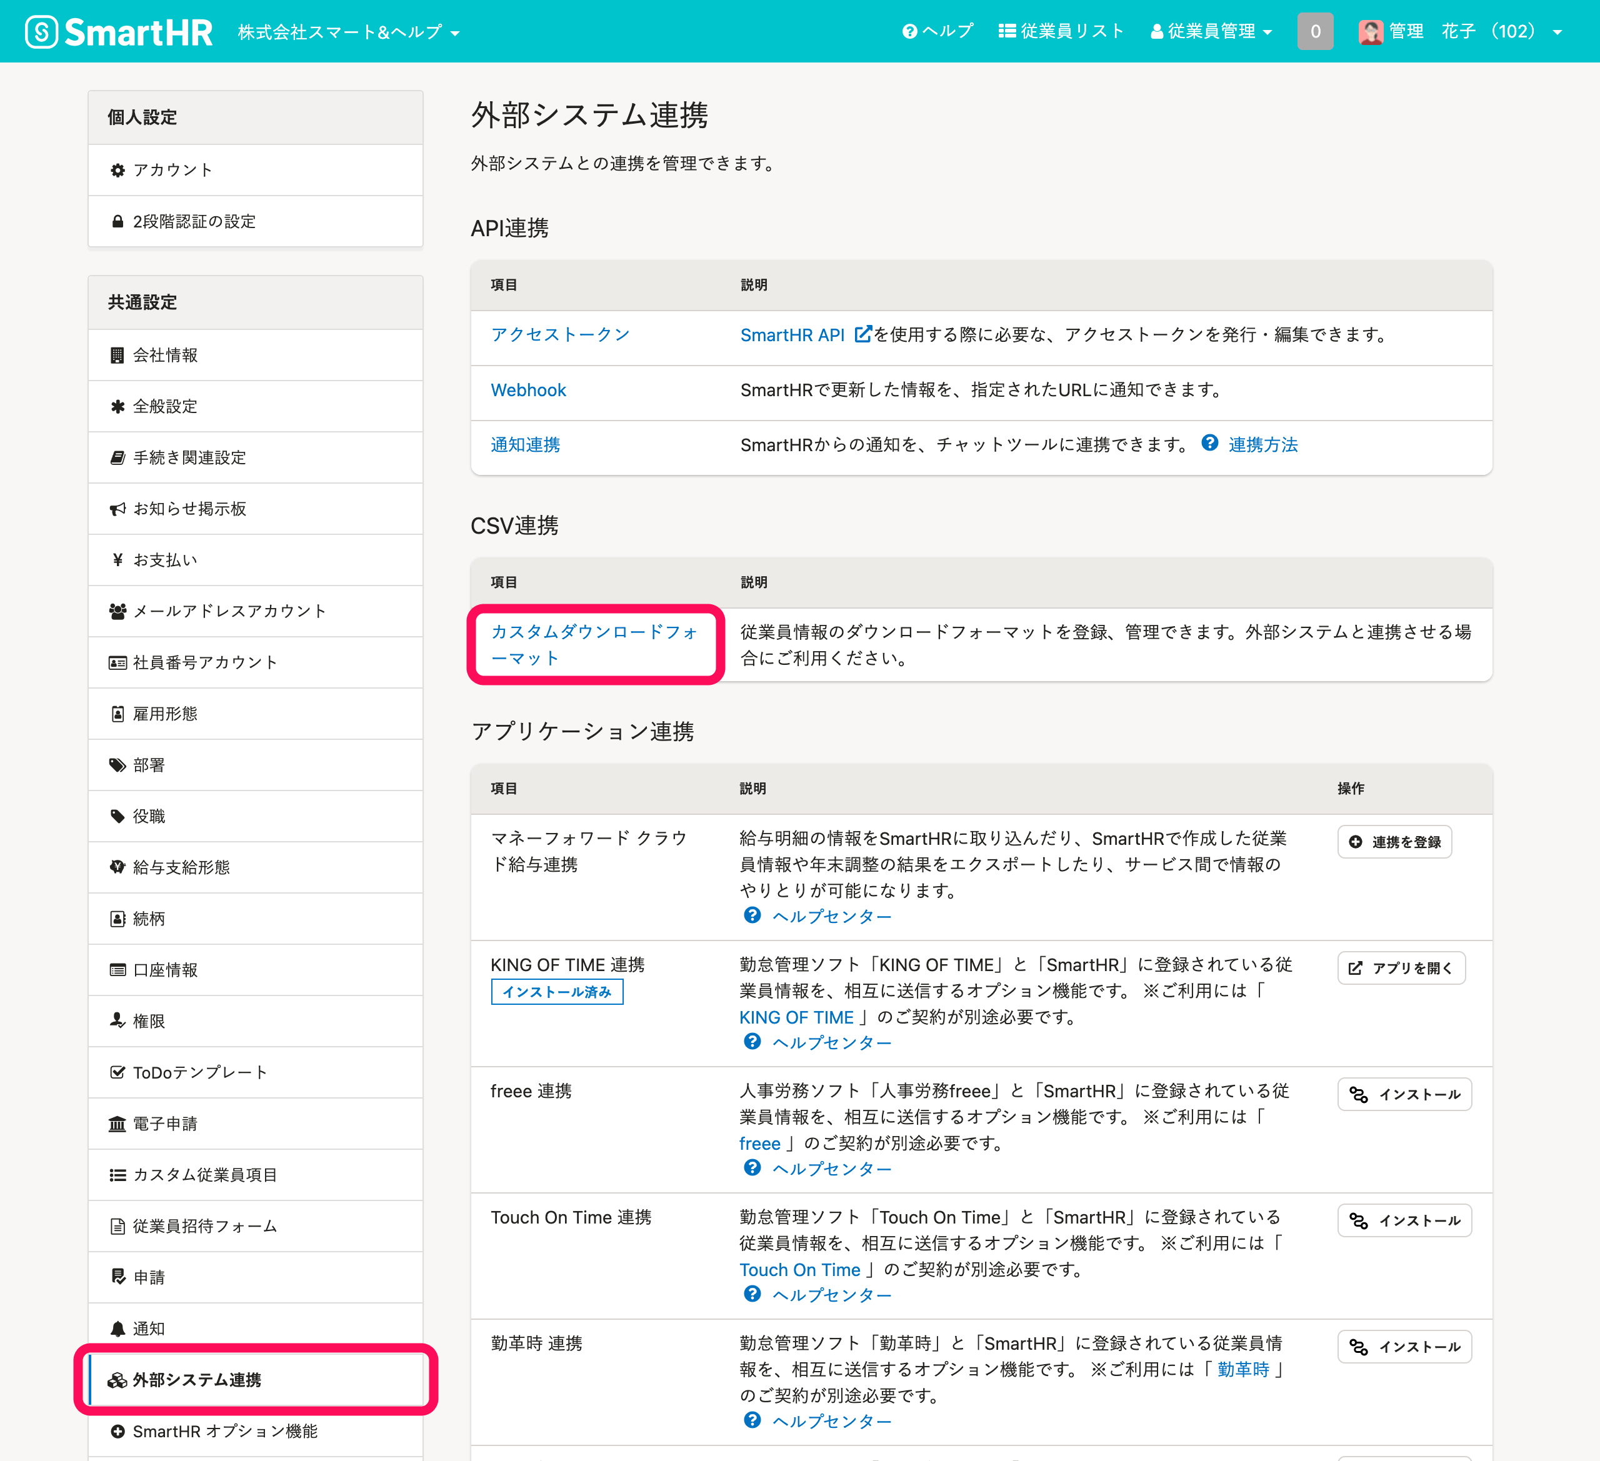Click the user avatar picture in header
Viewport: 1600px width, 1461px height.
[1370, 32]
